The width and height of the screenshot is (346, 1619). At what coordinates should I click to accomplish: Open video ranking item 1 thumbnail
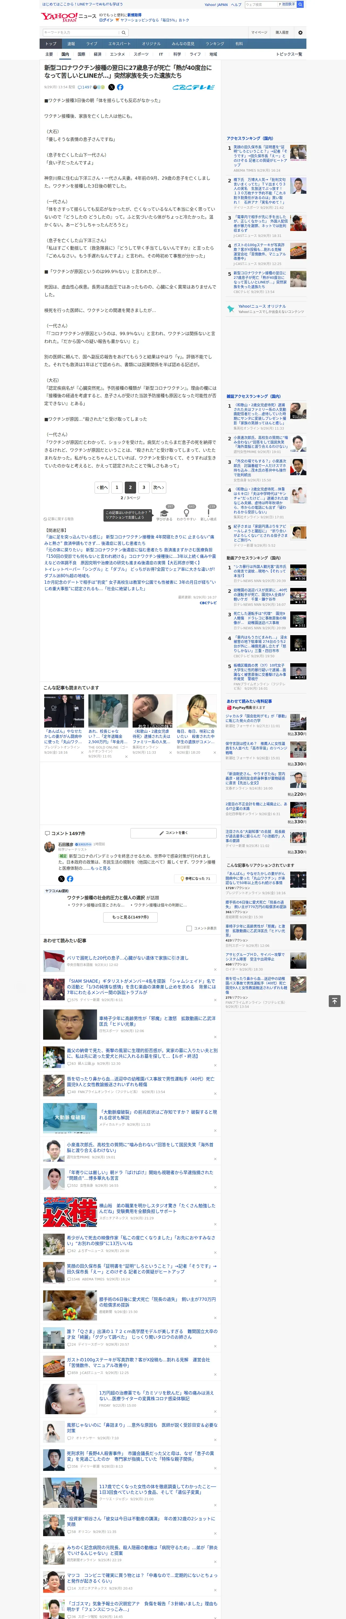pyautogui.click(x=298, y=572)
